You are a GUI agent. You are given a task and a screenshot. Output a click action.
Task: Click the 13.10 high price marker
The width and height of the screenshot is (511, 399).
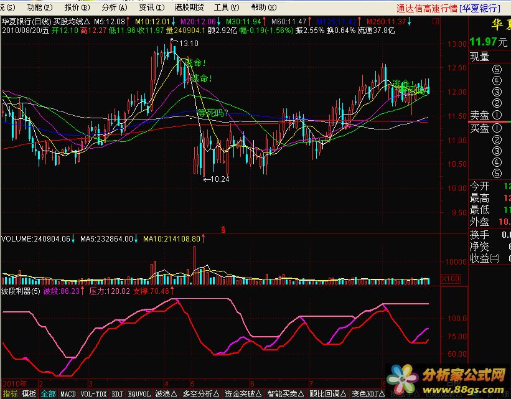pyautogui.click(x=189, y=44)
